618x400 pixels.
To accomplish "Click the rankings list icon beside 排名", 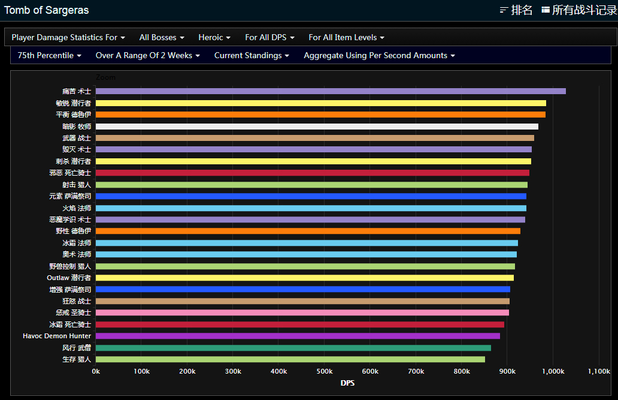I will 504,10.
